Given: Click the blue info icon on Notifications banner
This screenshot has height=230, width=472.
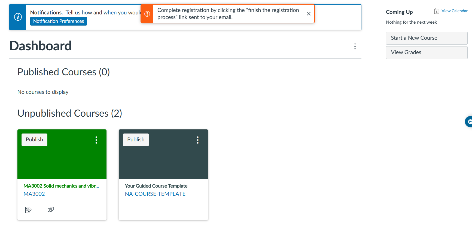Looking at the screenshot, I should click(18, 17).
